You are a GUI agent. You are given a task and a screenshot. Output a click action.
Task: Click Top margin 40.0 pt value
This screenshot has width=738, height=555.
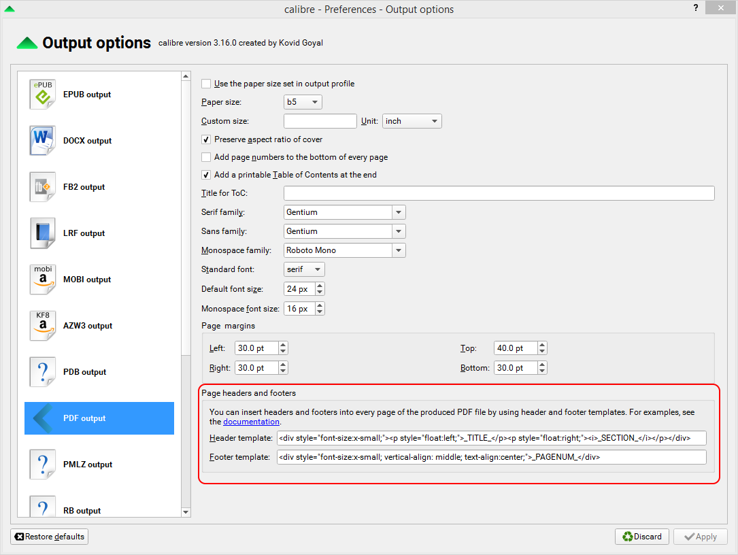pyautogui.click(x=516, y=348)
